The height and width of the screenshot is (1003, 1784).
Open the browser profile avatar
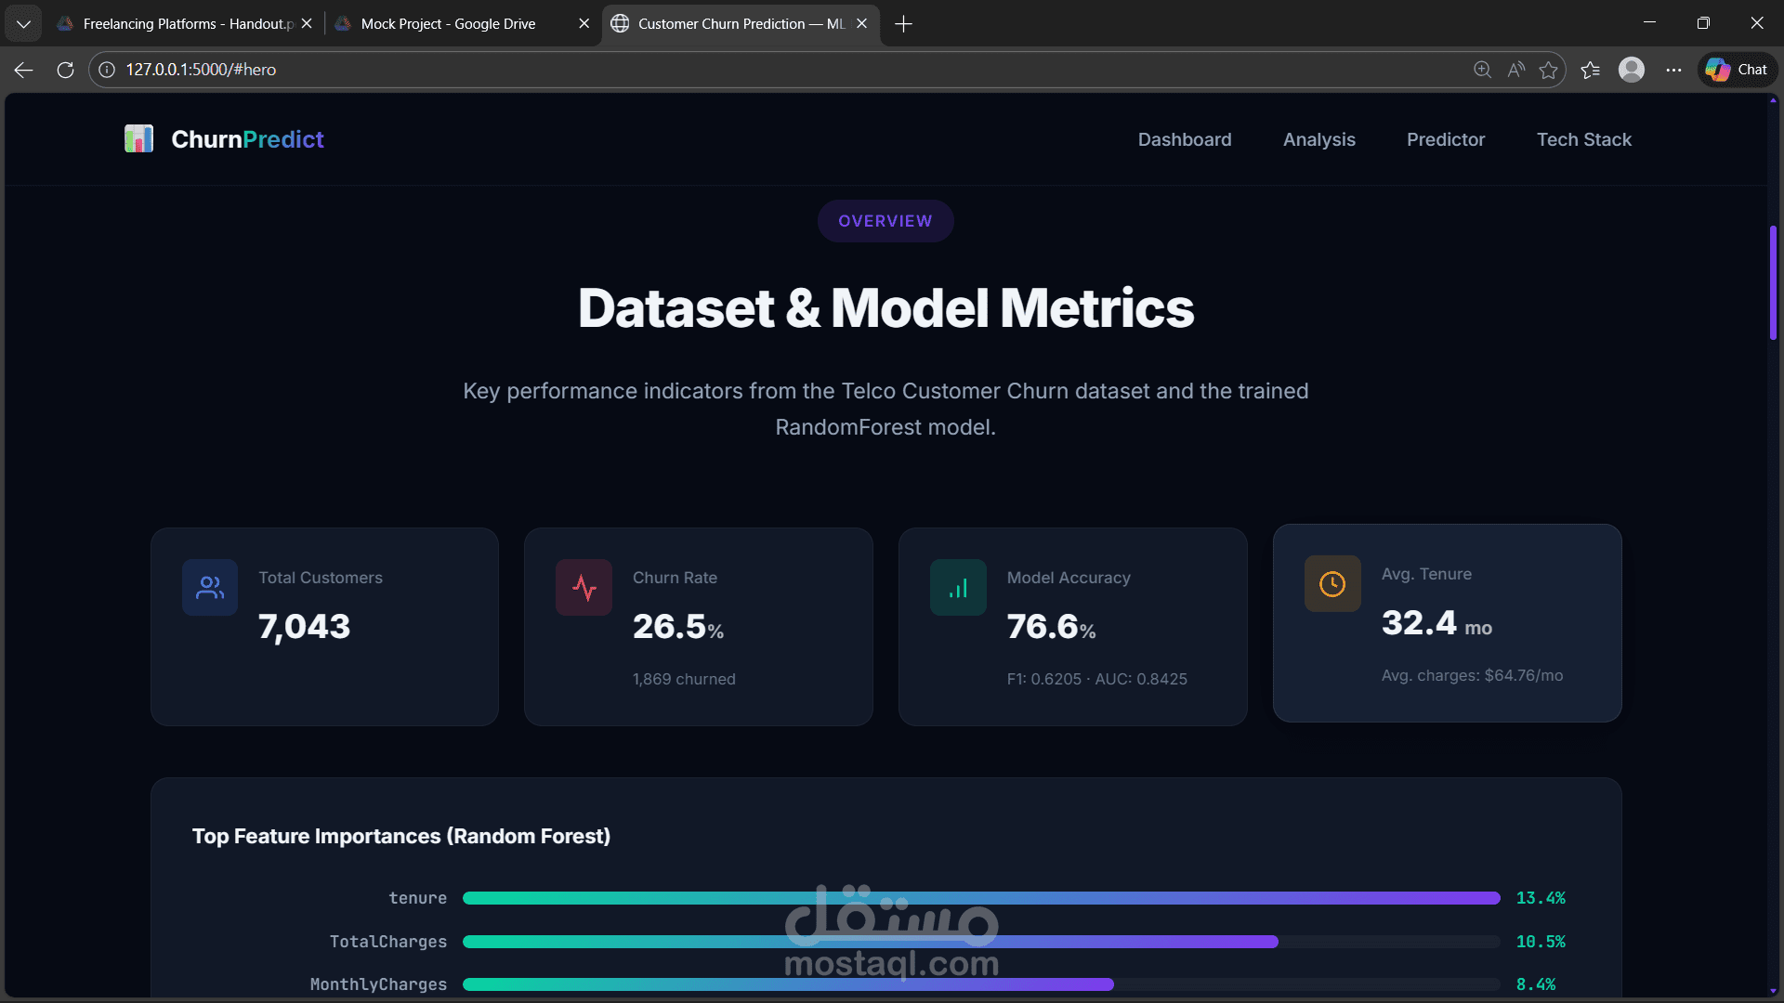point(1631,70)
